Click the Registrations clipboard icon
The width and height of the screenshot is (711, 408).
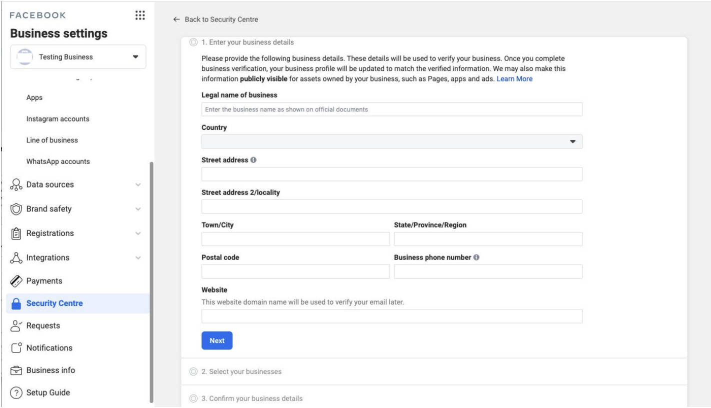point(17,233)
